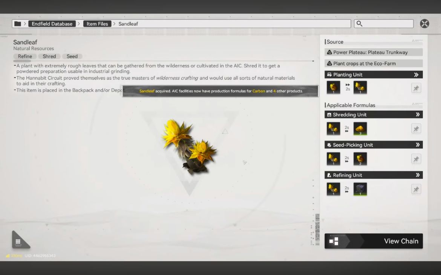441x275 pixels.
Task: Click the search field
Action: click(x=384, y=24)
